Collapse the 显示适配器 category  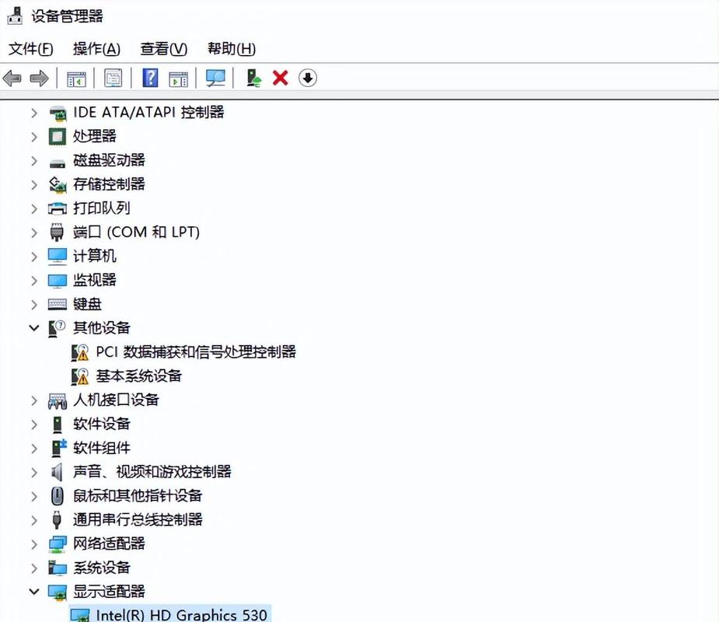point(33,591)
